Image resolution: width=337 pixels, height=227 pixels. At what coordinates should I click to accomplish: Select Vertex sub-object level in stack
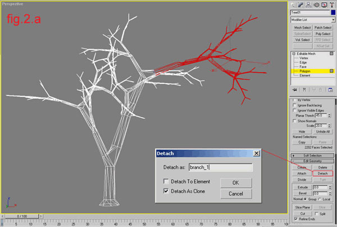pos(306,57)
